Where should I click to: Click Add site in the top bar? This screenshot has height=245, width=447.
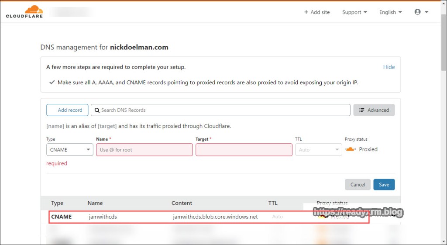click(x=316, y=12)
